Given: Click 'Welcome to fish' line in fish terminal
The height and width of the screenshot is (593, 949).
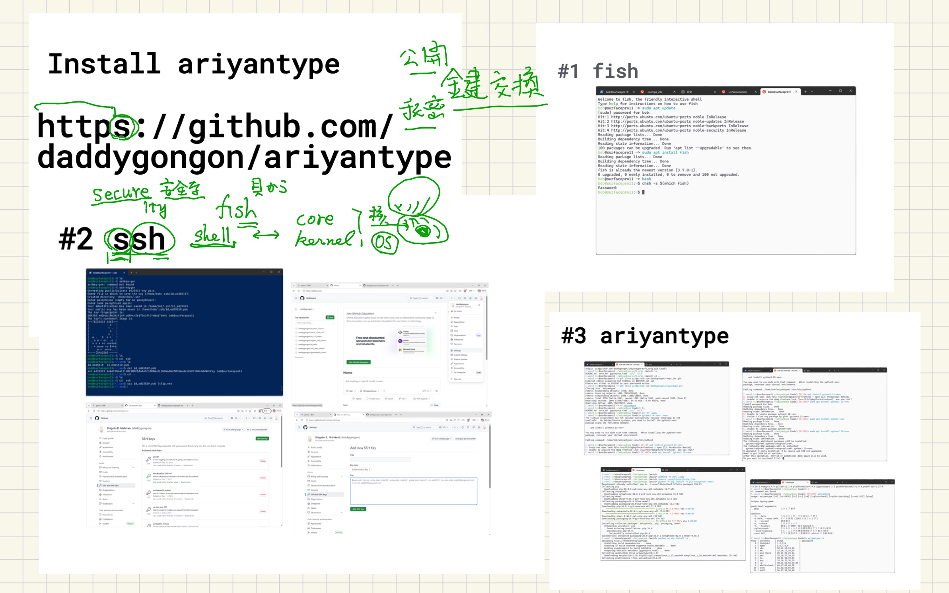Looking at the screenshot, I should [x=650, y=99].
